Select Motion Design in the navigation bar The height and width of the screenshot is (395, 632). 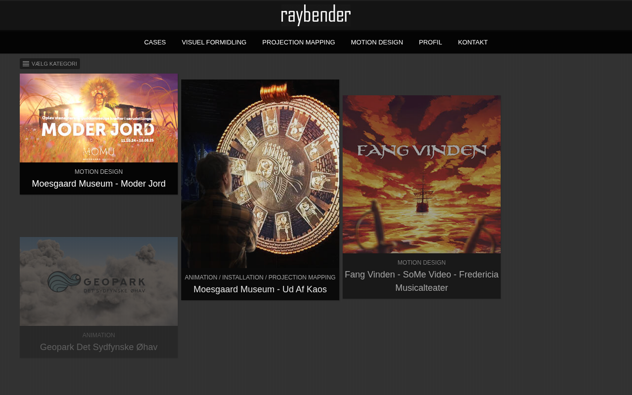(x=377, y=42)
